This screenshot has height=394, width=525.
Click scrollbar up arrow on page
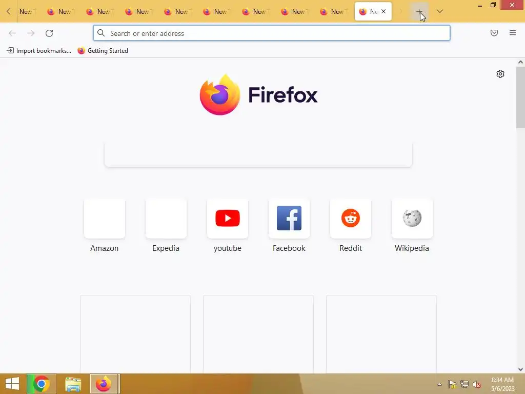click(520, 62)
